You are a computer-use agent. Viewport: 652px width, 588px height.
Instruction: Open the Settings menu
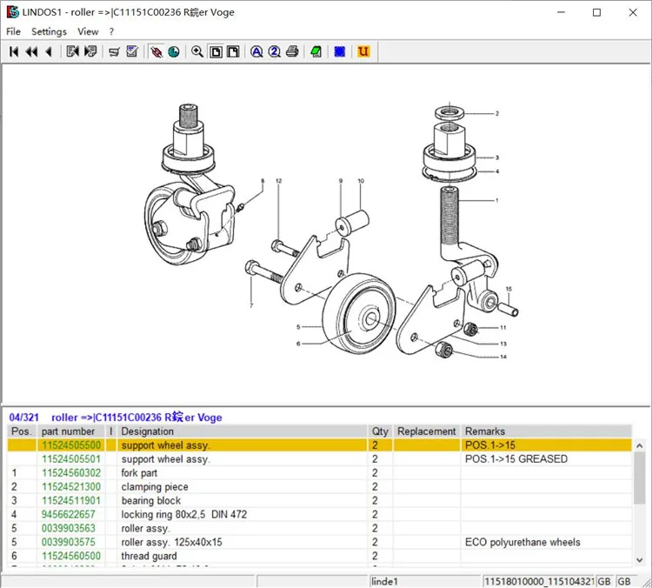coord(49,31)
